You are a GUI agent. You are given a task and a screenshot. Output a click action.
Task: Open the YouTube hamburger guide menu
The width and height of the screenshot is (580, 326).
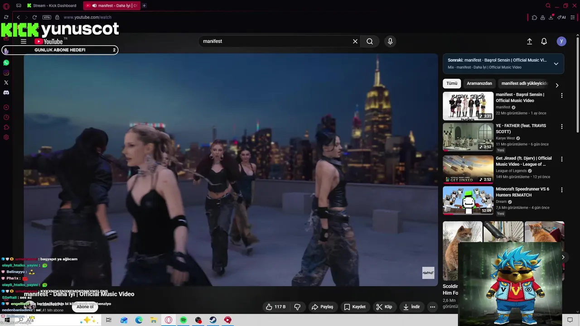pos(24,41)
